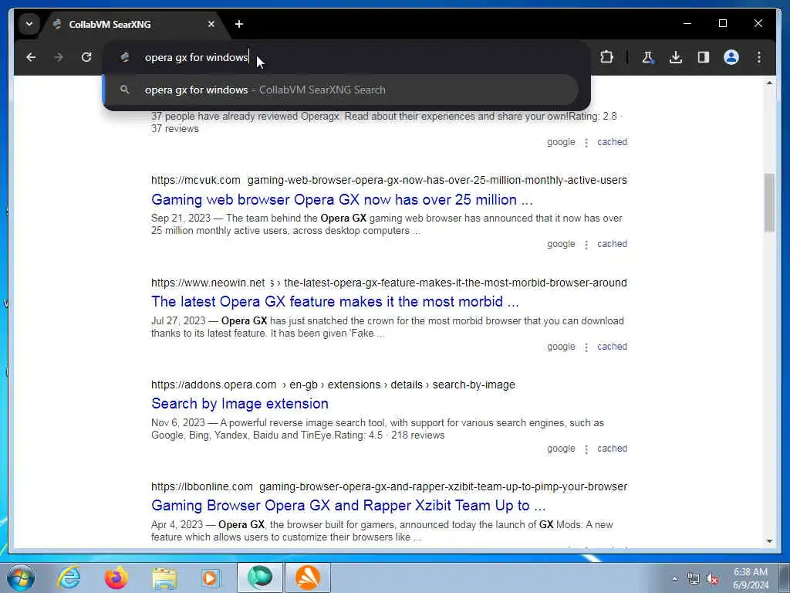Click the forward navigation arrow
790x593 pixels.
click(x=59, y=57)
